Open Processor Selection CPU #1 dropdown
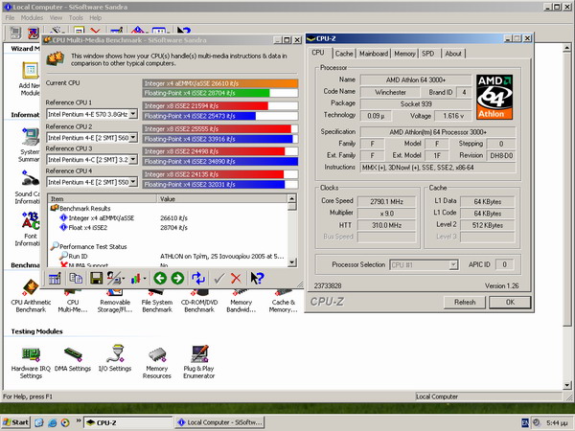This screenshot has height=431, width=575. [453, 264]
